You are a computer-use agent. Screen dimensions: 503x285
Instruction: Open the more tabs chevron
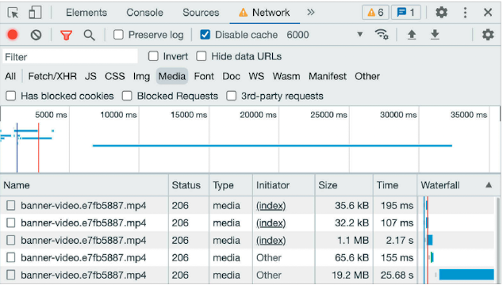[310, 13]
